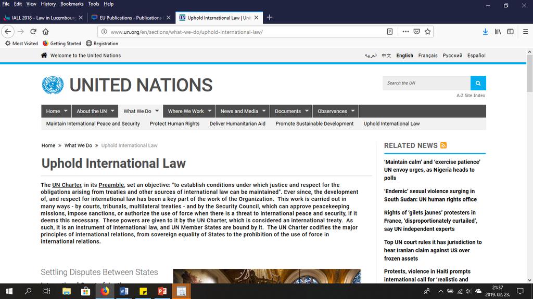Open Microsoft Store on the taskbar

[86, 291]
